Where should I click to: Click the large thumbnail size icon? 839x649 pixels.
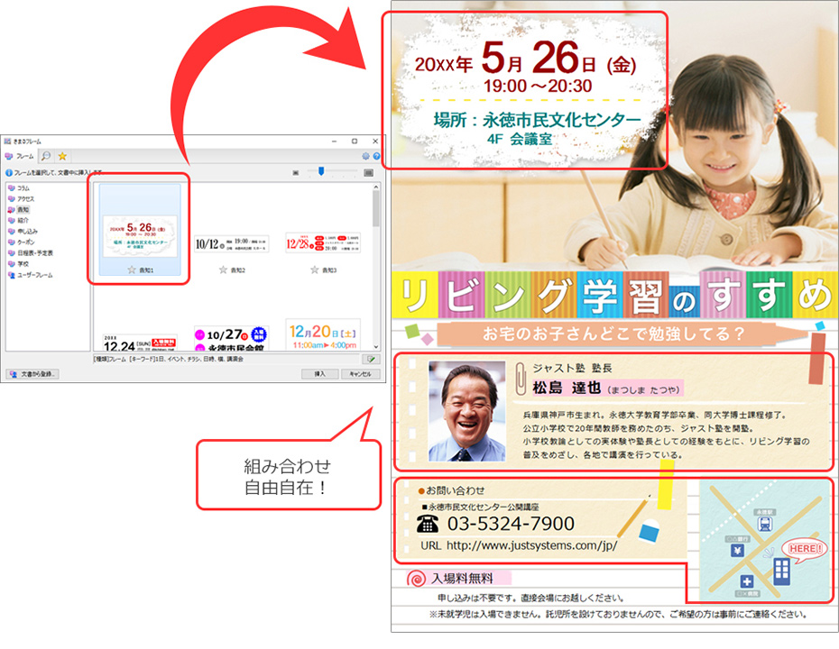(x=368, y=171)
